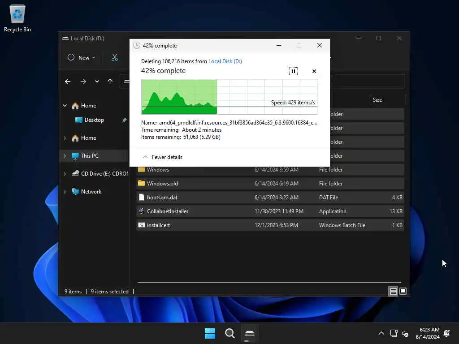Click the CollabnetInstaller application icon
This screenshot has height=344, width=459.
[142, 211]
